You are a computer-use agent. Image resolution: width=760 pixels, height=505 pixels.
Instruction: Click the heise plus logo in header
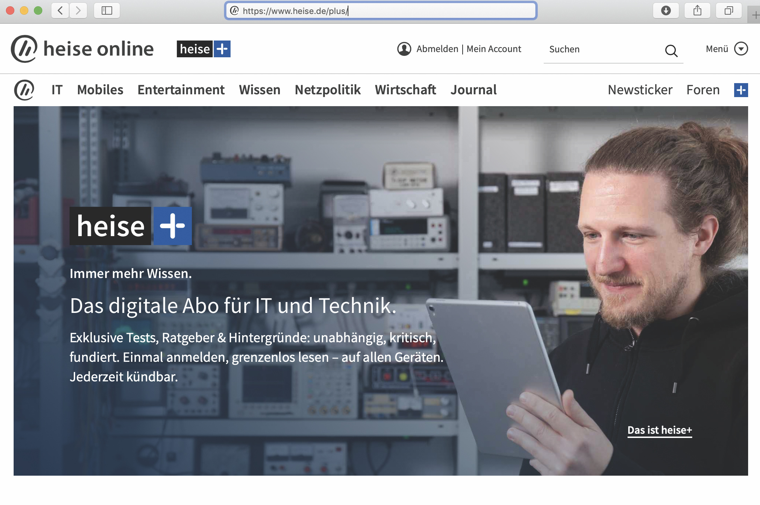203,49
